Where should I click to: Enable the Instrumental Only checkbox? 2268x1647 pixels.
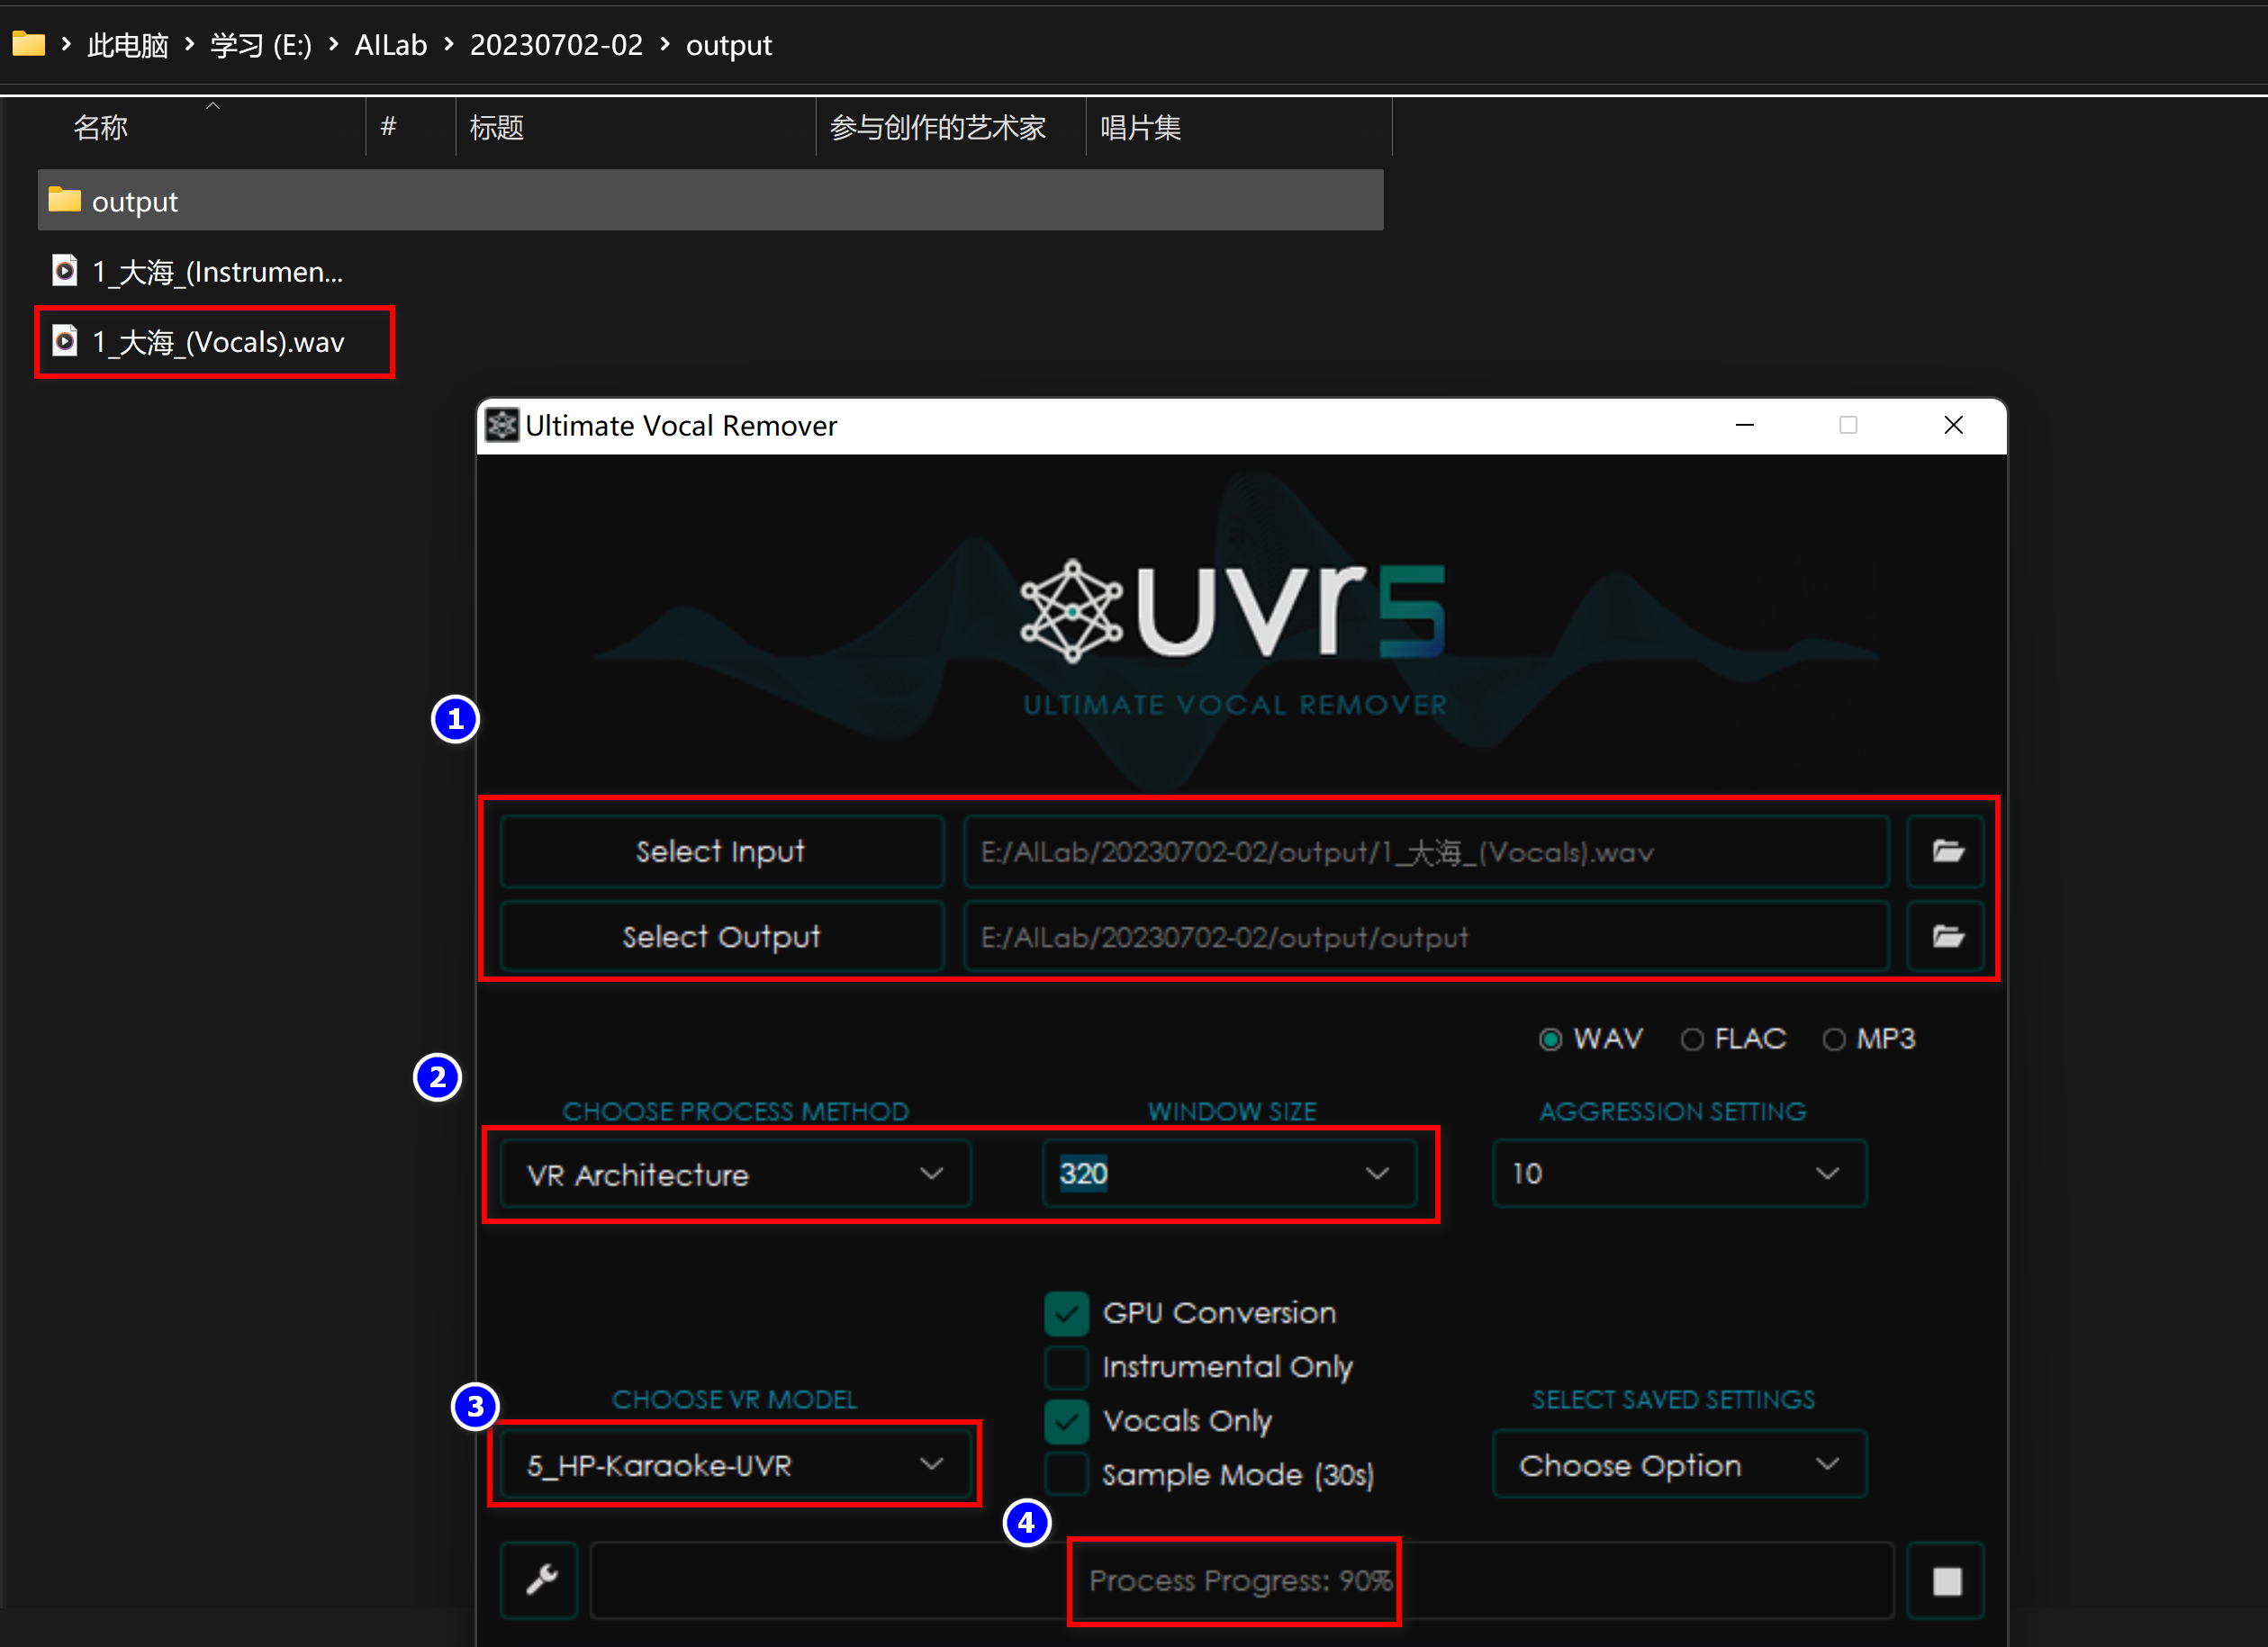(1066, 1367)
